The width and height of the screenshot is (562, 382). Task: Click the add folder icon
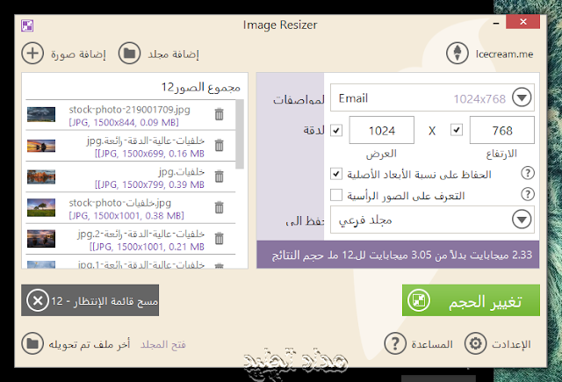pos(129,54)
